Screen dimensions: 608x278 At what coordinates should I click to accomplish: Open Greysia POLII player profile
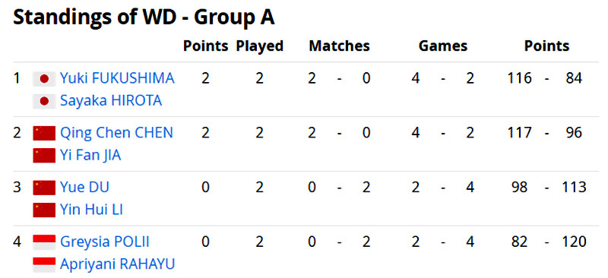tap(105, 242)
